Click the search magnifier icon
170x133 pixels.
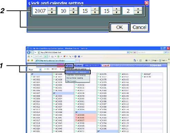coord(165,52)
